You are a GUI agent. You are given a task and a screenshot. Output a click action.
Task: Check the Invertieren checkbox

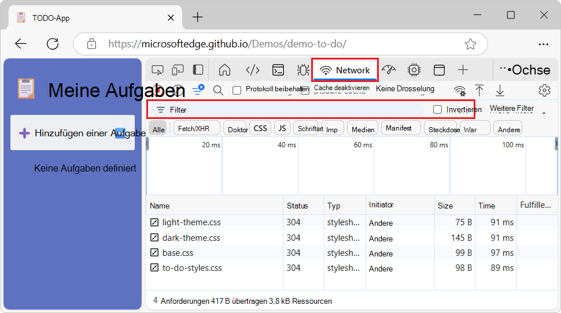point(437,109)
